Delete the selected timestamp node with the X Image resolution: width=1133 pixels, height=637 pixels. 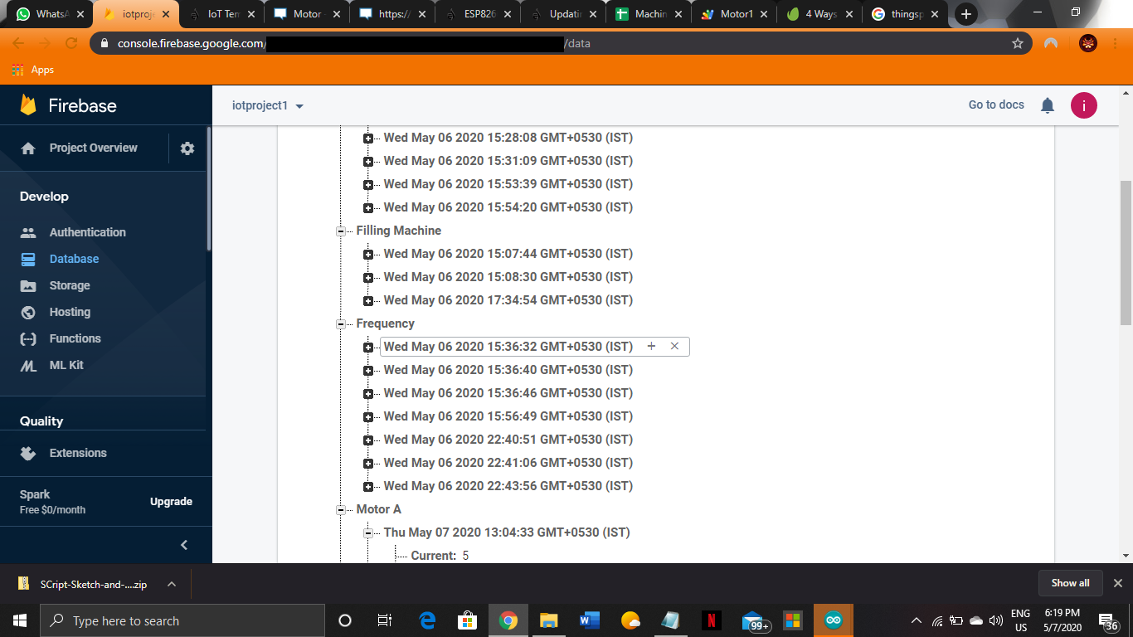click(x=674, y=346)
